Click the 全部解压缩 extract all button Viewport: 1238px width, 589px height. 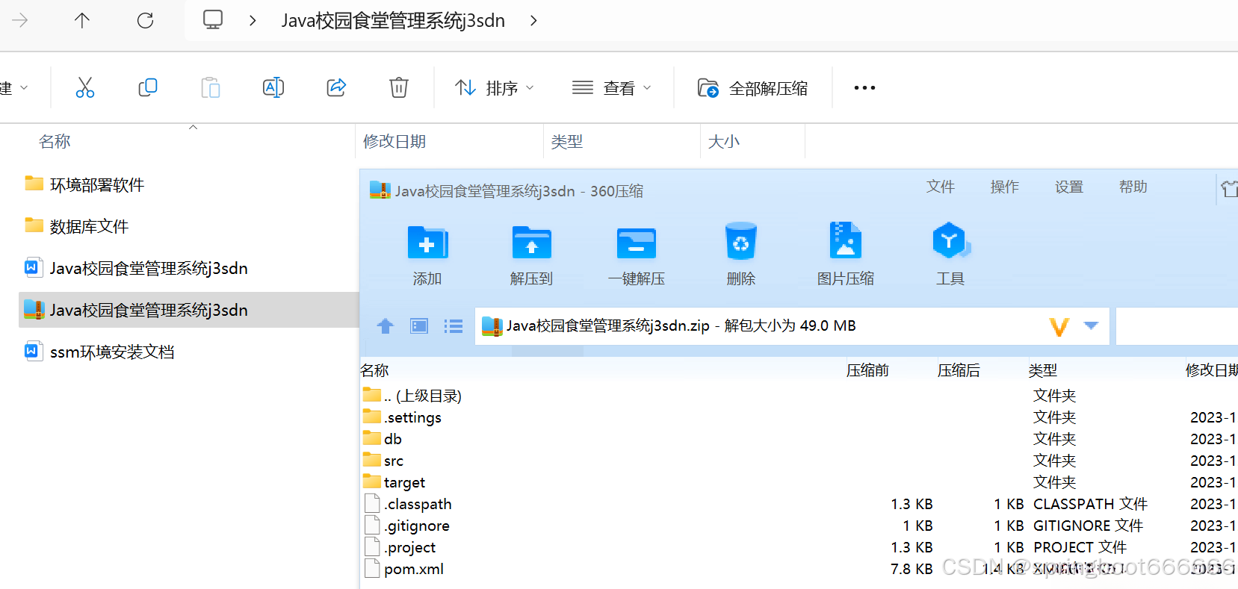coord(753,88)
